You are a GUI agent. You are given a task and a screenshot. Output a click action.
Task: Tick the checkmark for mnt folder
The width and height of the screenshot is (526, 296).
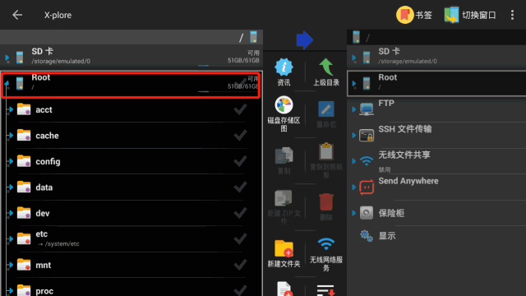click(240, 265)
